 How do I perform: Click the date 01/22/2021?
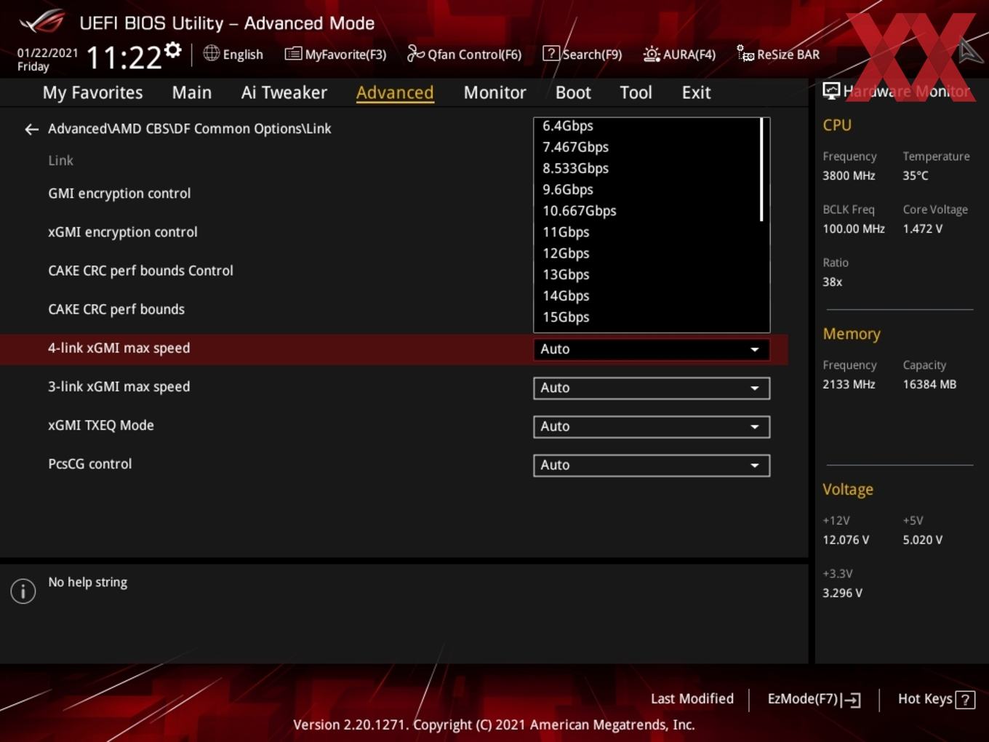(47, 53)
